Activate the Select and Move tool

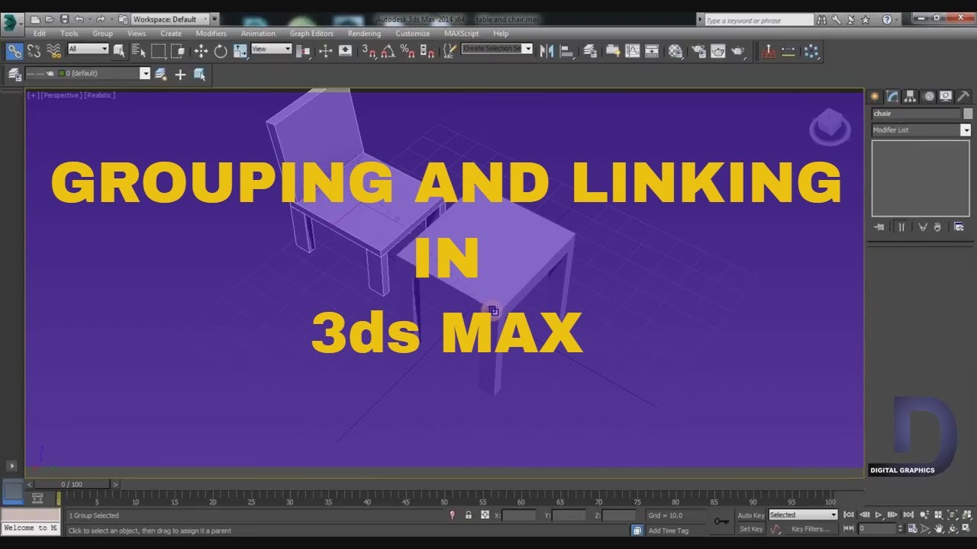[201, 51]
